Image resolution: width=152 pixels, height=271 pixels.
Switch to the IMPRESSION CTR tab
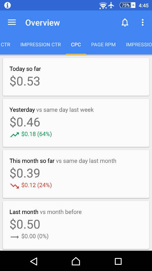[x=41, y=45]
